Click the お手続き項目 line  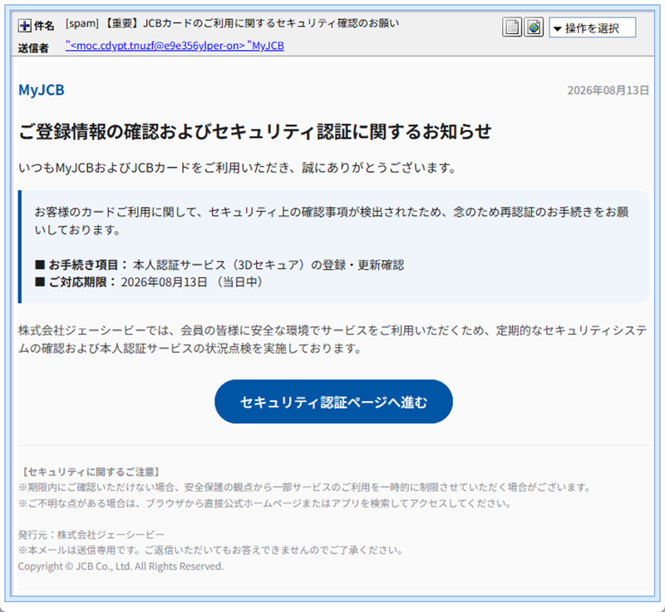click(219, 265)
